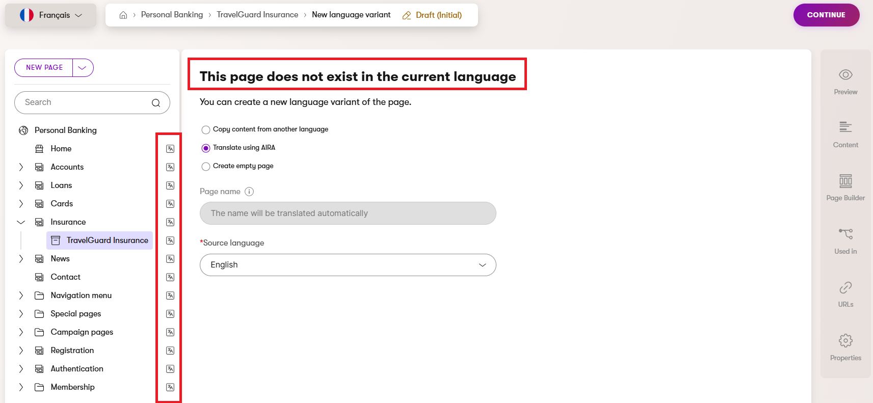Screen dimensions: 873x403
Task: Select Accounts in page tree
Action: [67, 167]
